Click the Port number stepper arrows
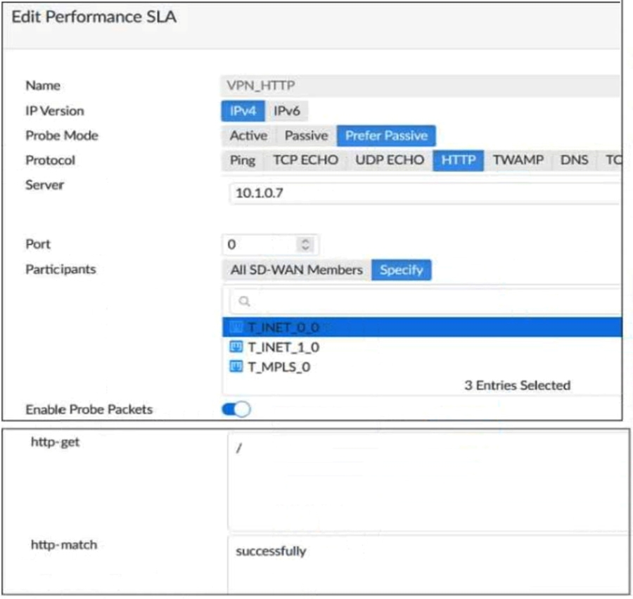 point(305,245)
